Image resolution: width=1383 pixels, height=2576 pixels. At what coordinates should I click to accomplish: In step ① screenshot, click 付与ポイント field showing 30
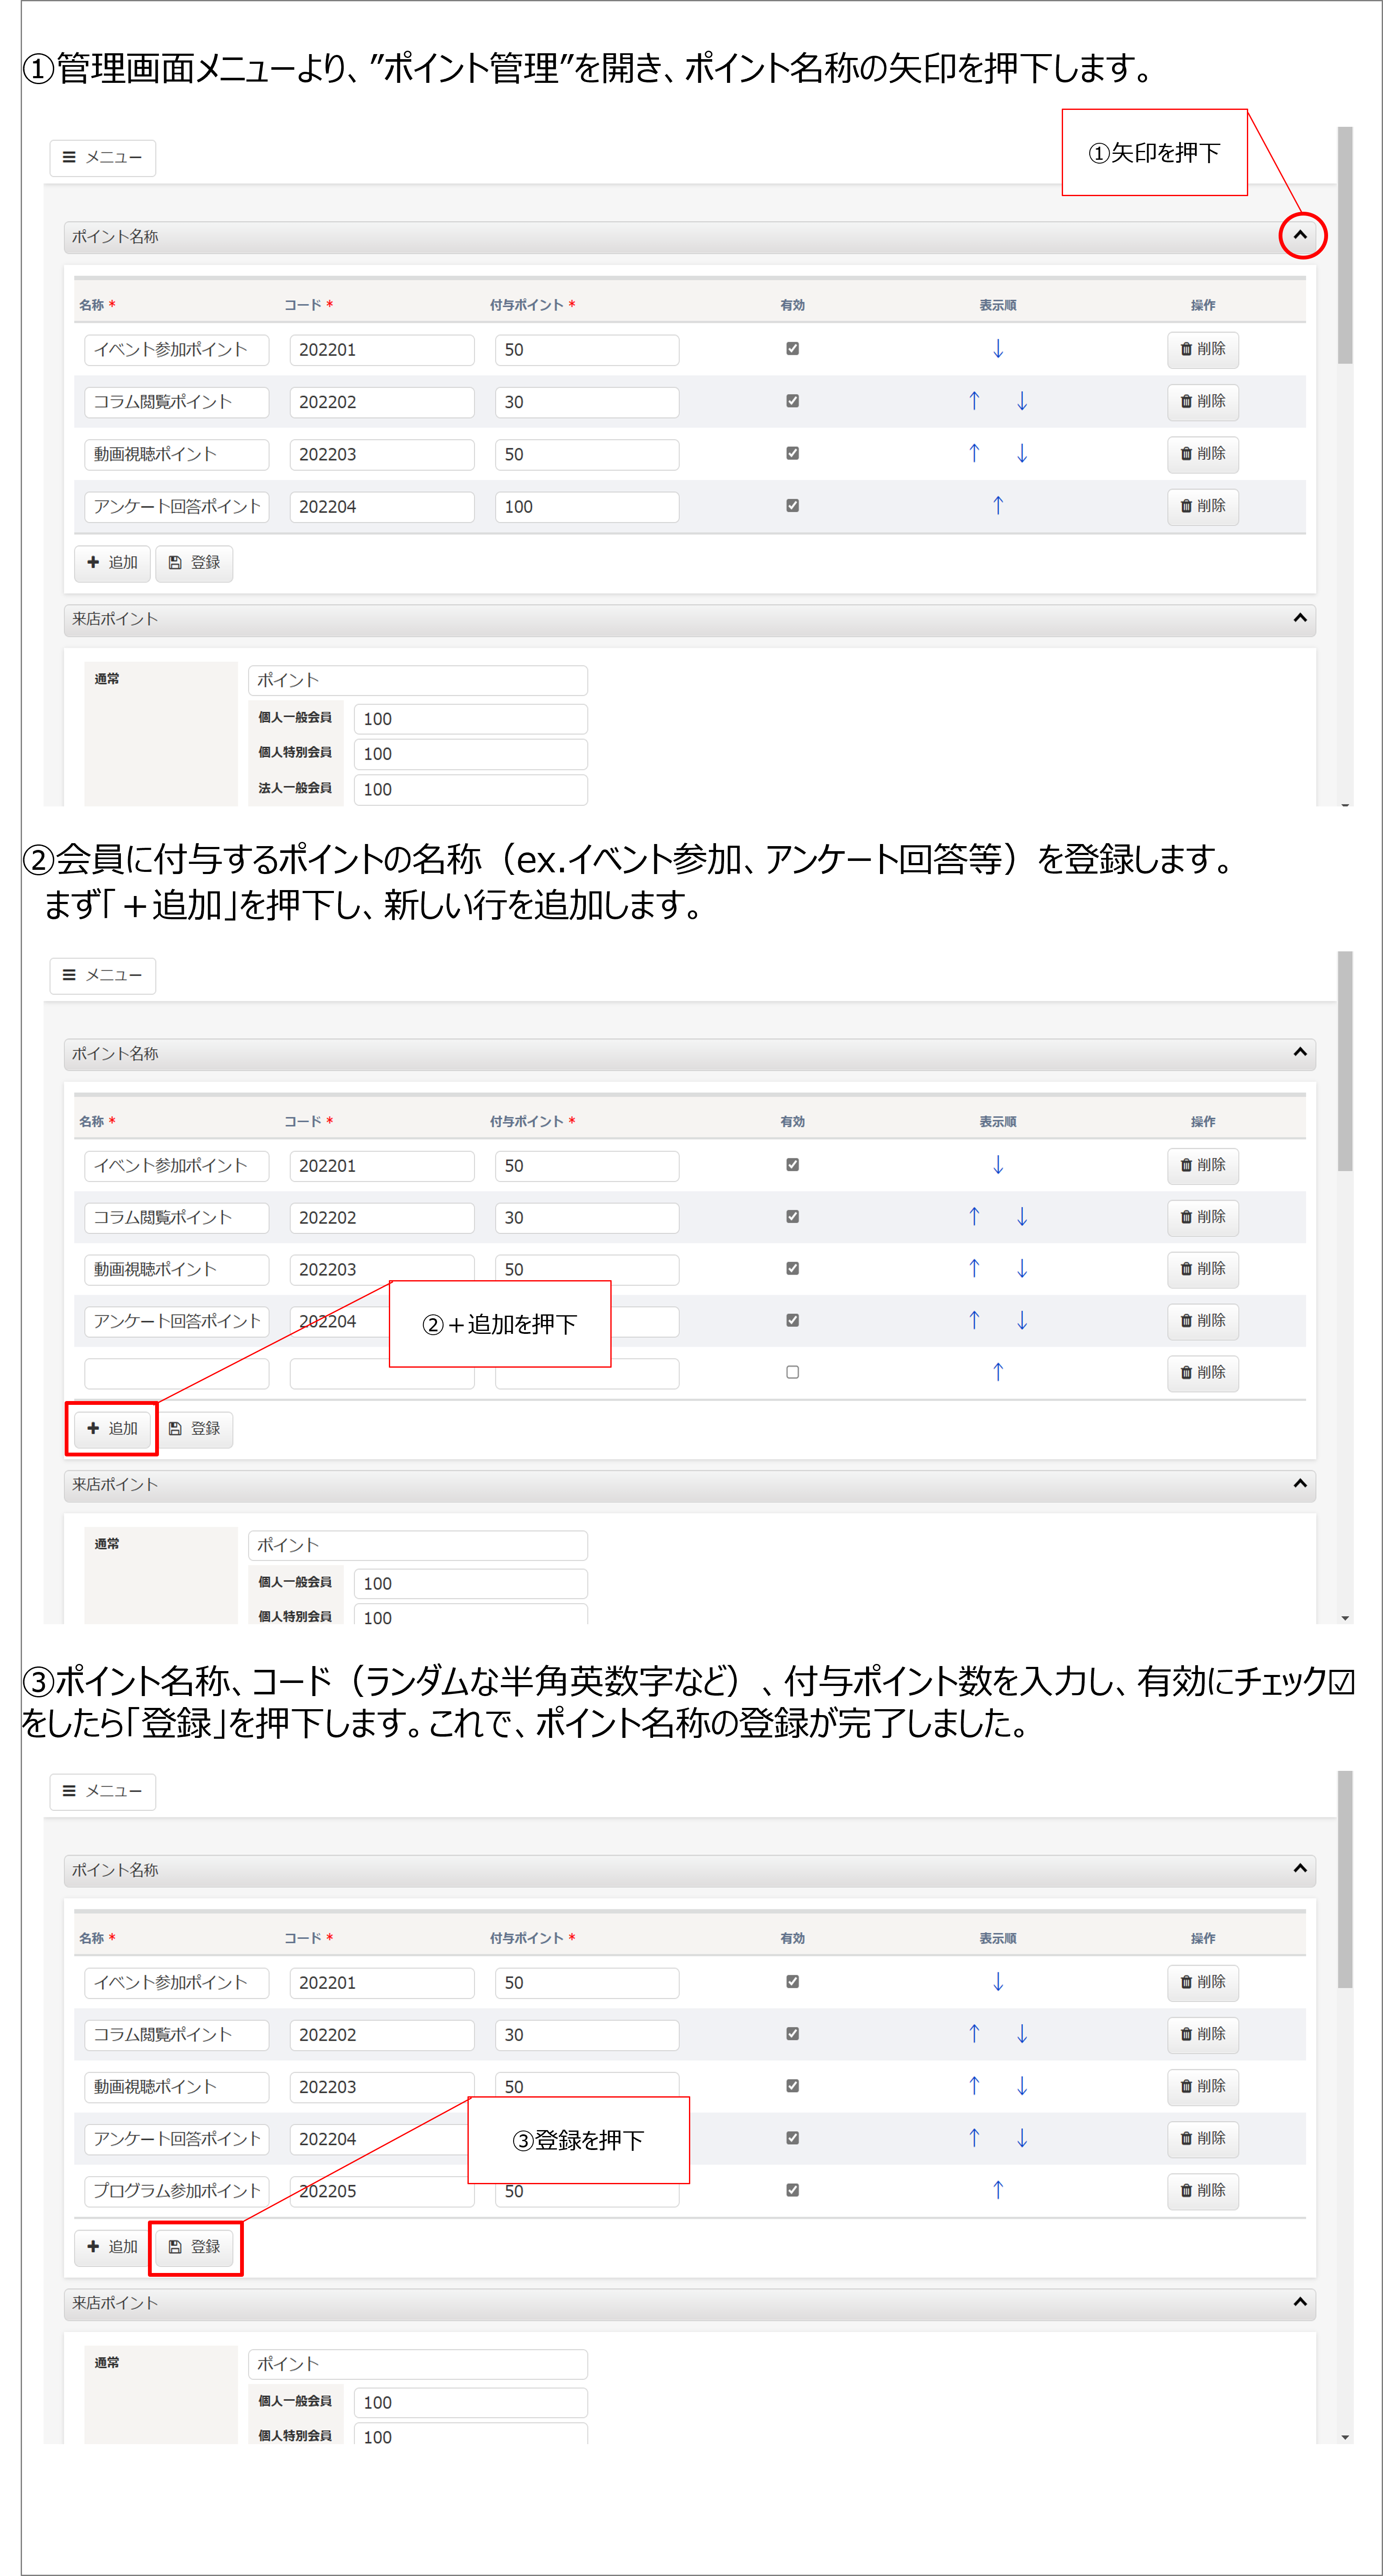(x=587, y=402)
